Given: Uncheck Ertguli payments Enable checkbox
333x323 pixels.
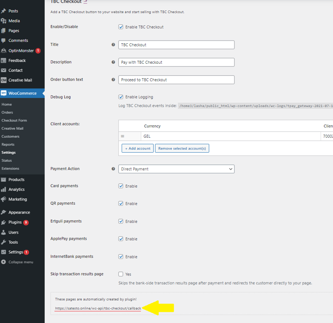Looking at the screenshot, I should point(121,221).
